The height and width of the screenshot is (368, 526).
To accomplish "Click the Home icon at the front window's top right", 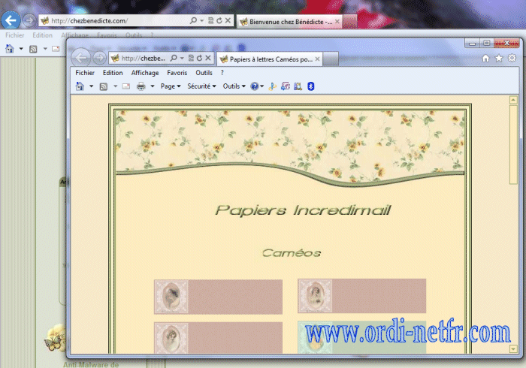I will (485, 59).
